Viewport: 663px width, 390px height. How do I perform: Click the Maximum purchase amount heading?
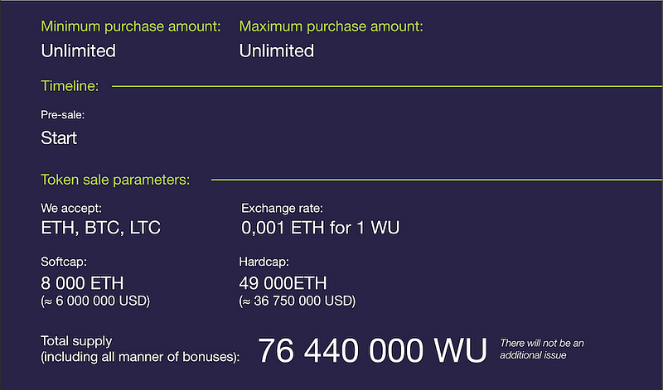click(331, 26)
